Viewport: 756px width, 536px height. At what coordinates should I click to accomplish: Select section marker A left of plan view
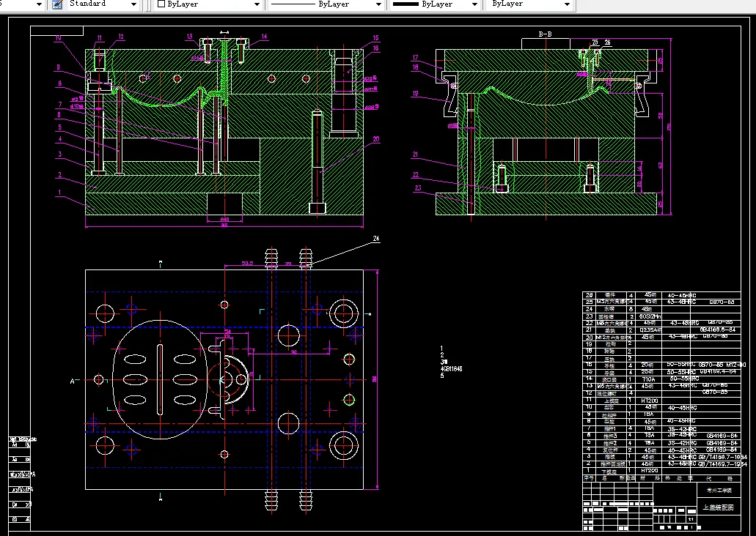tap(72, 381)
